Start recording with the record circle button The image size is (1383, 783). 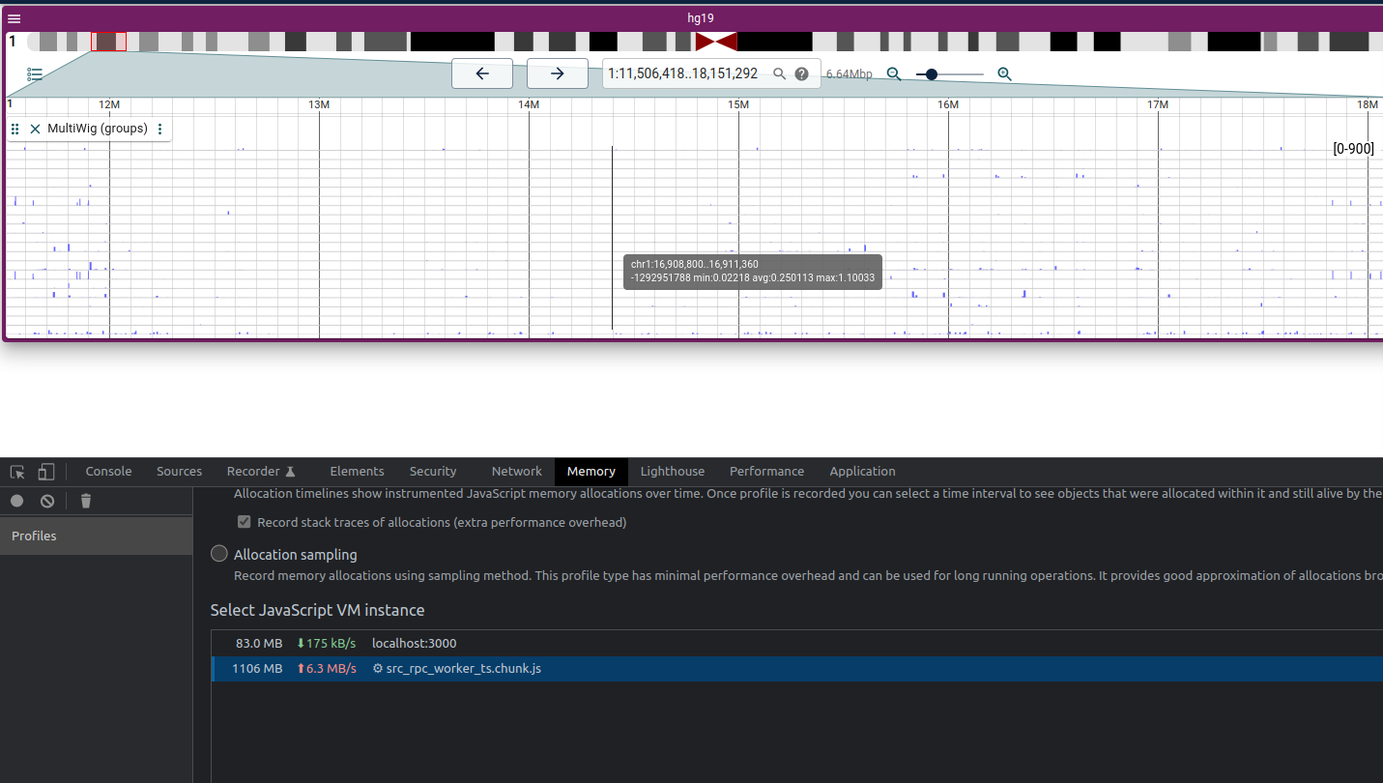(16, 501)
